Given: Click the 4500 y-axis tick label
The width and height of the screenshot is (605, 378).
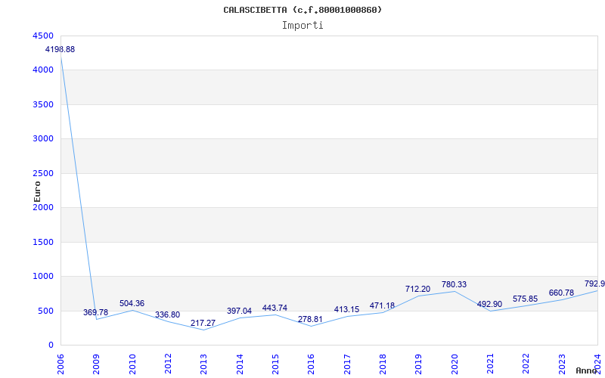Looking at the screenshot, I should pyautogui.click(x=42, y=36).
